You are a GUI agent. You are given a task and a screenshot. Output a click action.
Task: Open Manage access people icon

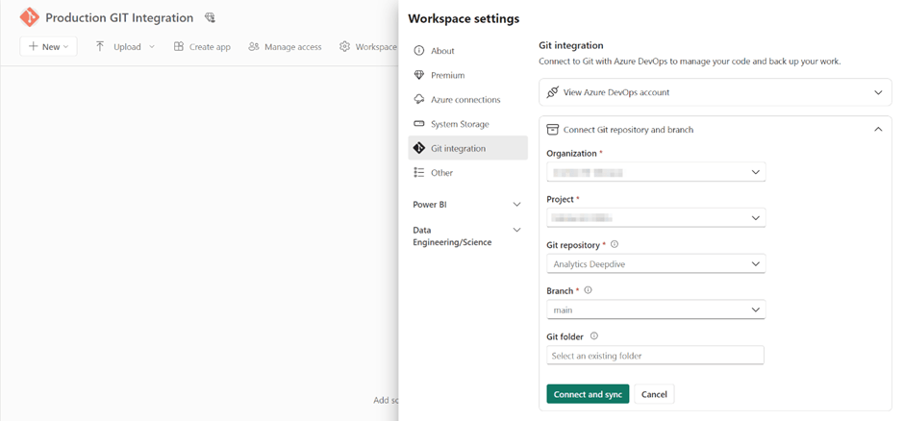254,47
